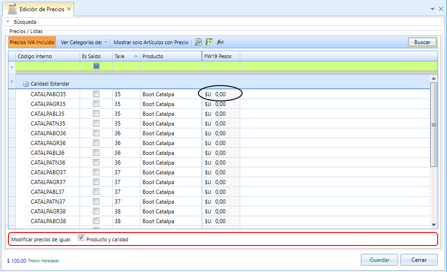Check Es Saldo for CATALPABO35
447x272 pixels.
coord(96,94)
